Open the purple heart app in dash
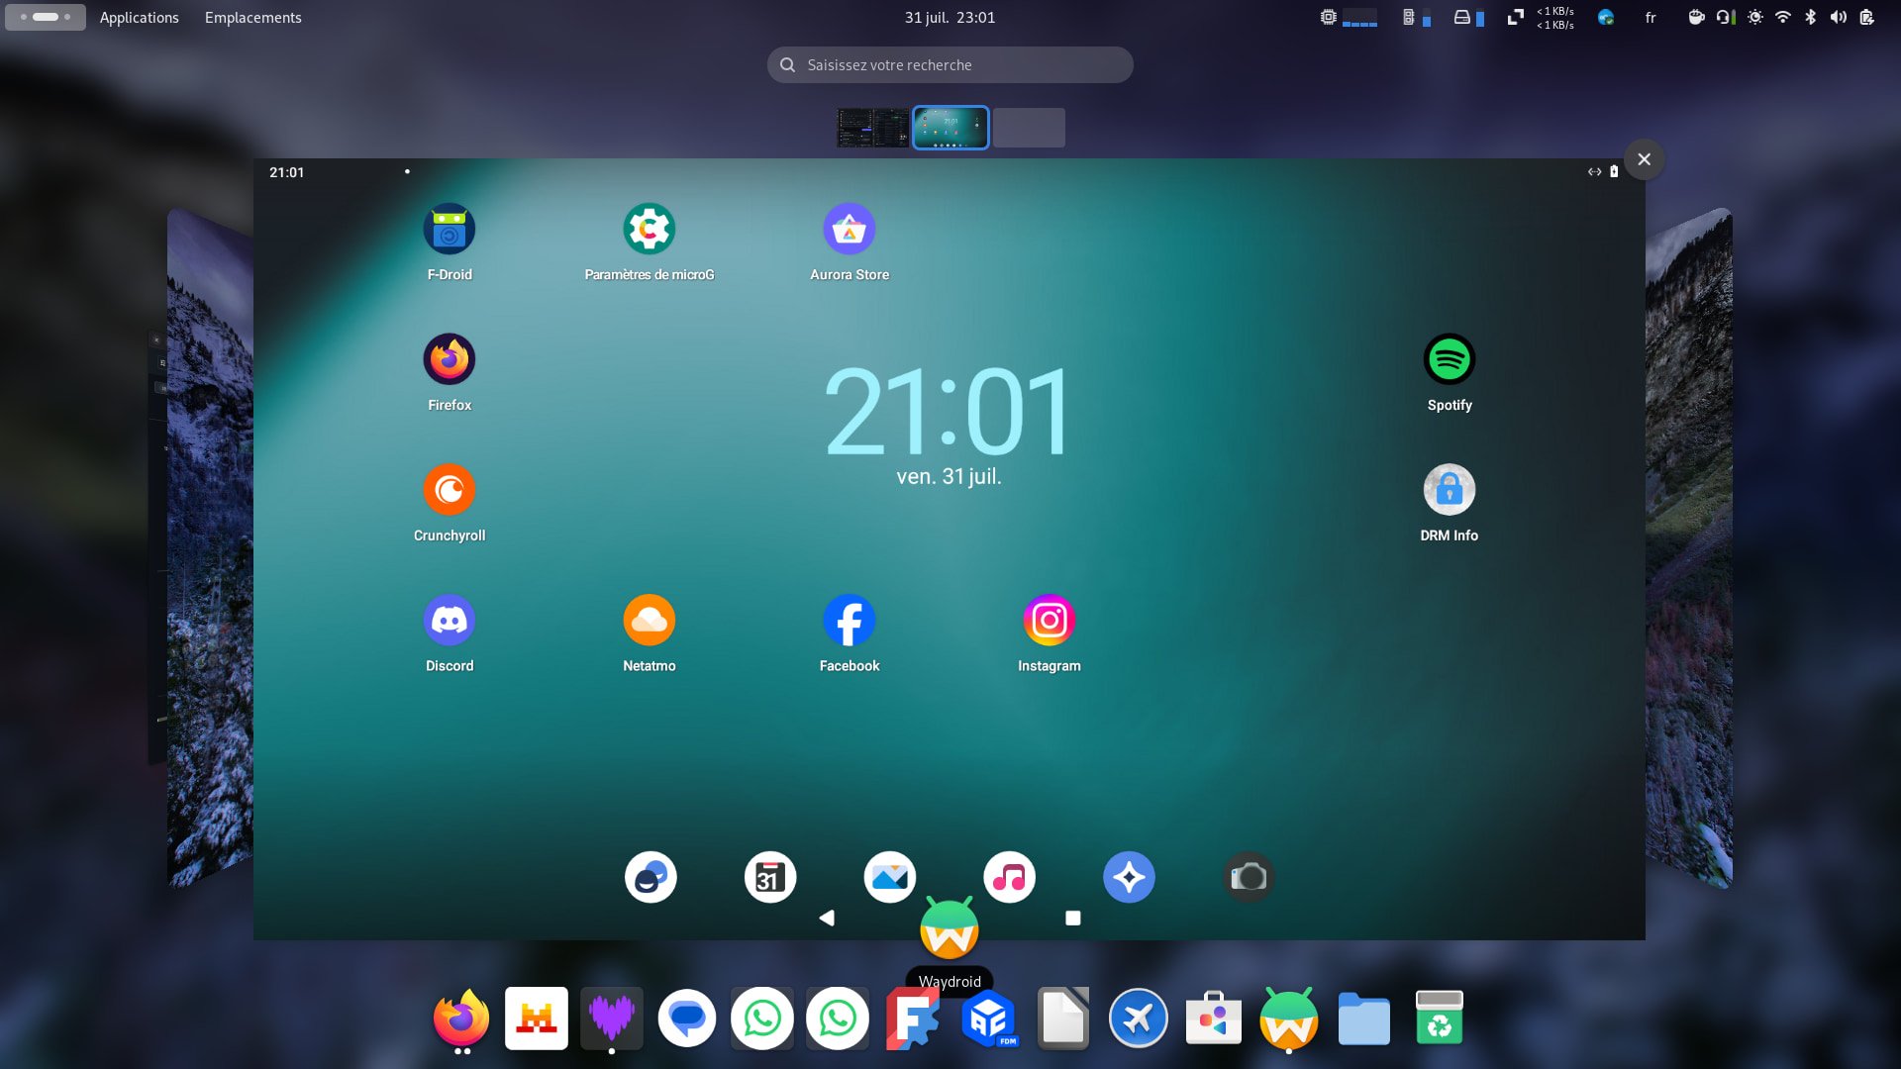This screenshot has width=1901, height=1069. click(x=612, y=1018)
